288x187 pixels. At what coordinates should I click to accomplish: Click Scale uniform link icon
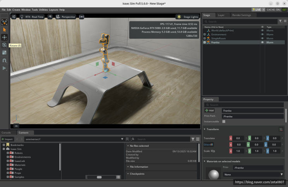(213, 151)
